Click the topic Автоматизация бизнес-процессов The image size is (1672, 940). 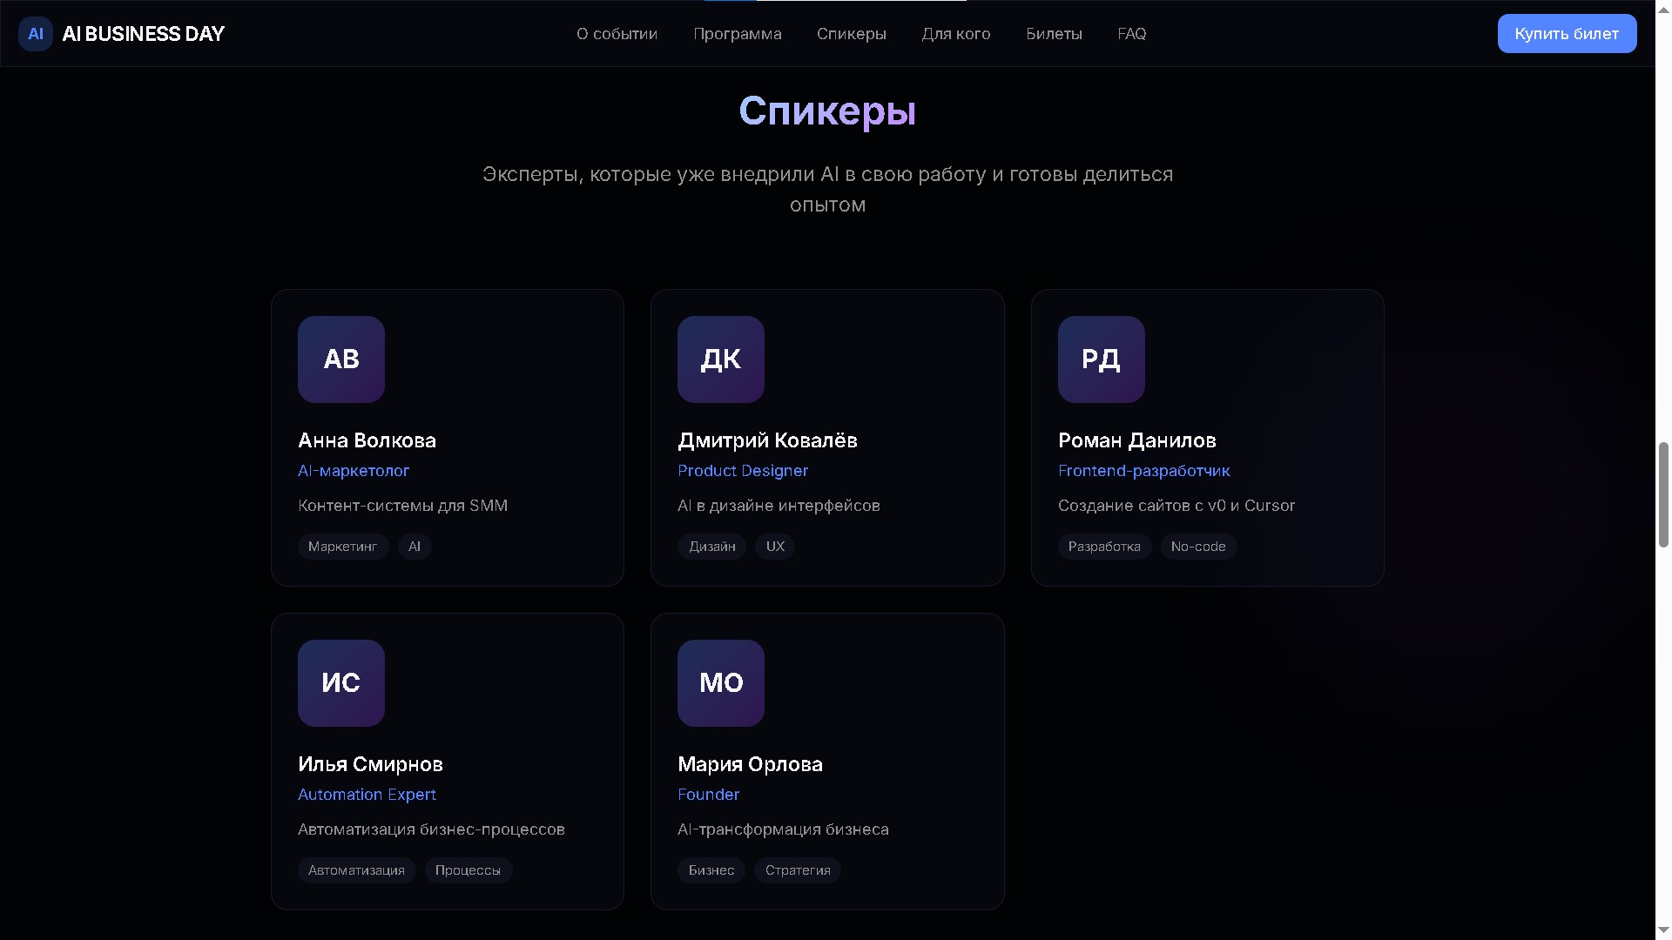click(431, 829)
